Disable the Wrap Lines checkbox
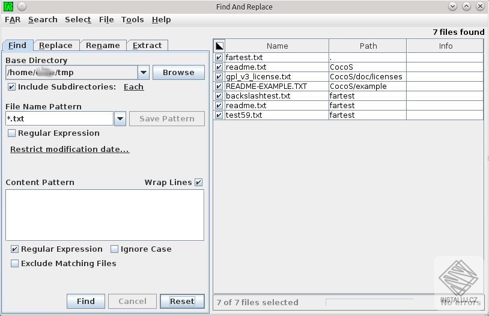Viewport: 489px width, 316px height. click(199, 183)
